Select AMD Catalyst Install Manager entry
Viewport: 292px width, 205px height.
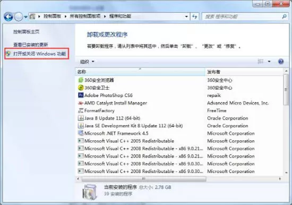116,103
